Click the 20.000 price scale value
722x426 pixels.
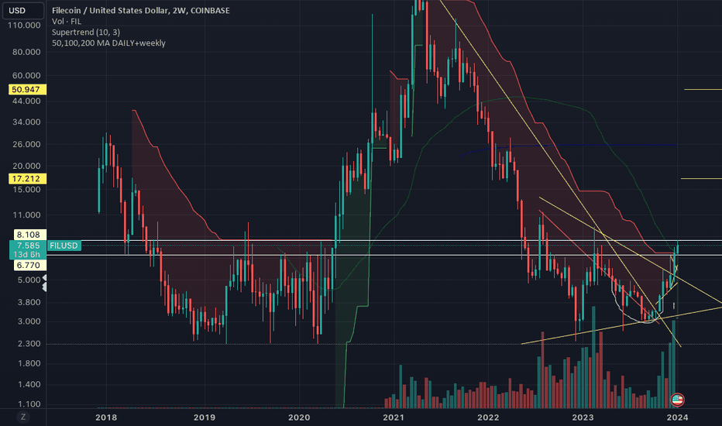tap(26, 166)
